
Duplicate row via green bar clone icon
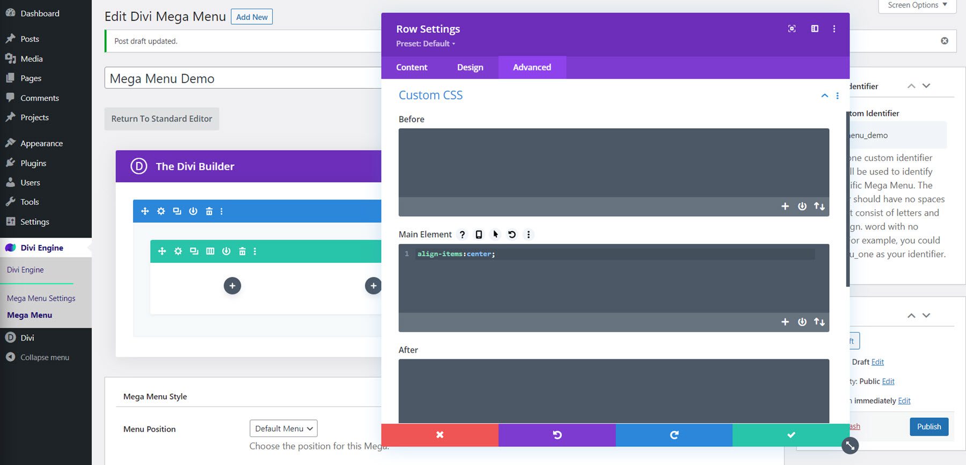(194, 251)
